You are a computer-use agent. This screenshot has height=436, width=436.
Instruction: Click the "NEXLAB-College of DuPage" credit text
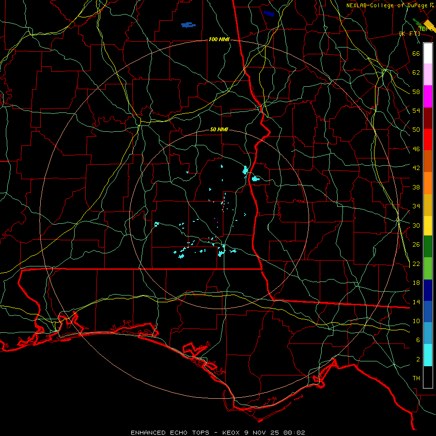[388, 5]
